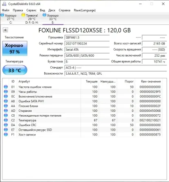Click the Текущее column header
The width and height of the screenshot is (169, 182).
(x=90, y=82)
